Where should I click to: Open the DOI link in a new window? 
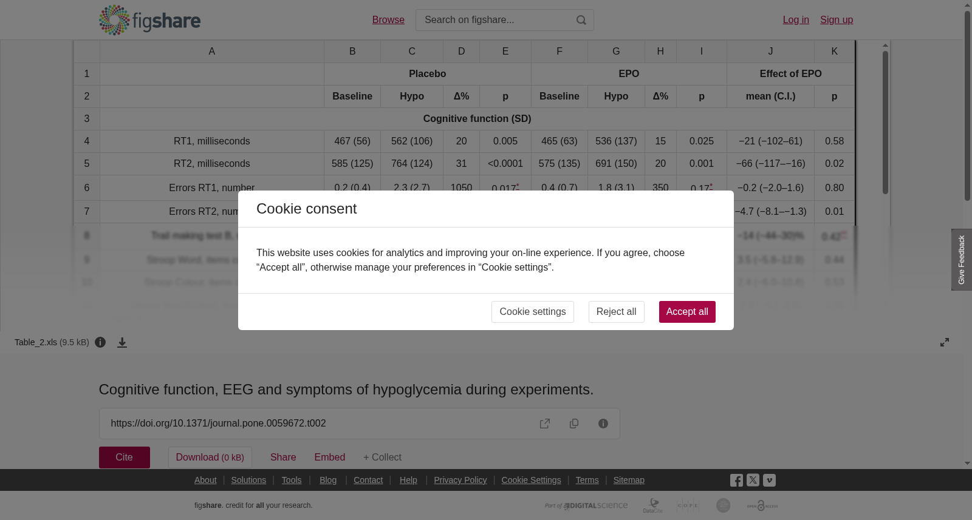point(545,424)
